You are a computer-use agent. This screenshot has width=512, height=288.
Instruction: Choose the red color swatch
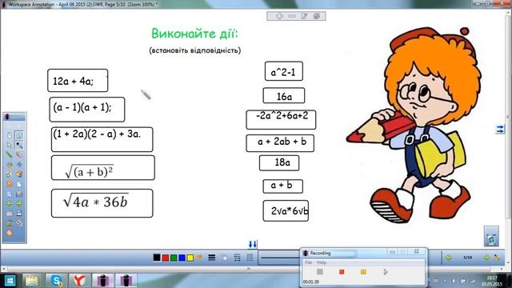(x=166, y=258)
